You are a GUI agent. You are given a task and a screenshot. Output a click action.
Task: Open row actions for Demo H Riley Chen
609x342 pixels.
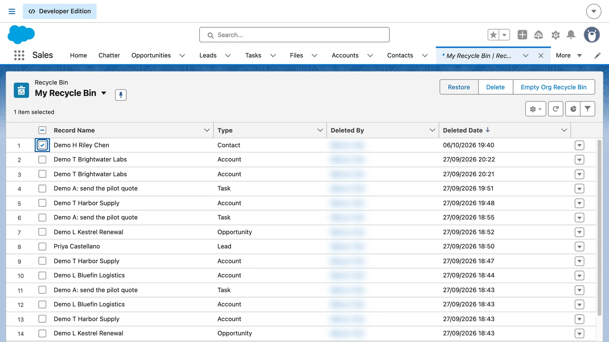pyautogui.click(x=579, y=145)
